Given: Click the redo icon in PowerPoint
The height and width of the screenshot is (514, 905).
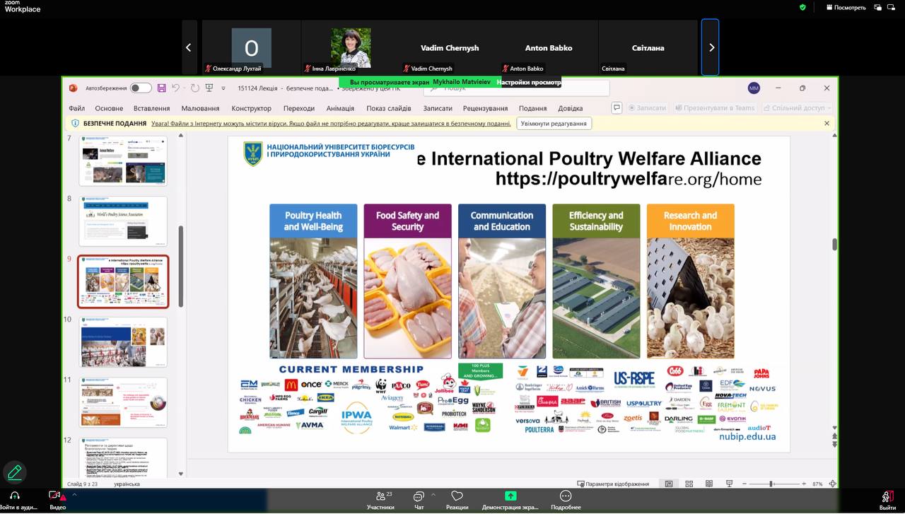Looking at the screenshot, I should [x=195, y=88].
